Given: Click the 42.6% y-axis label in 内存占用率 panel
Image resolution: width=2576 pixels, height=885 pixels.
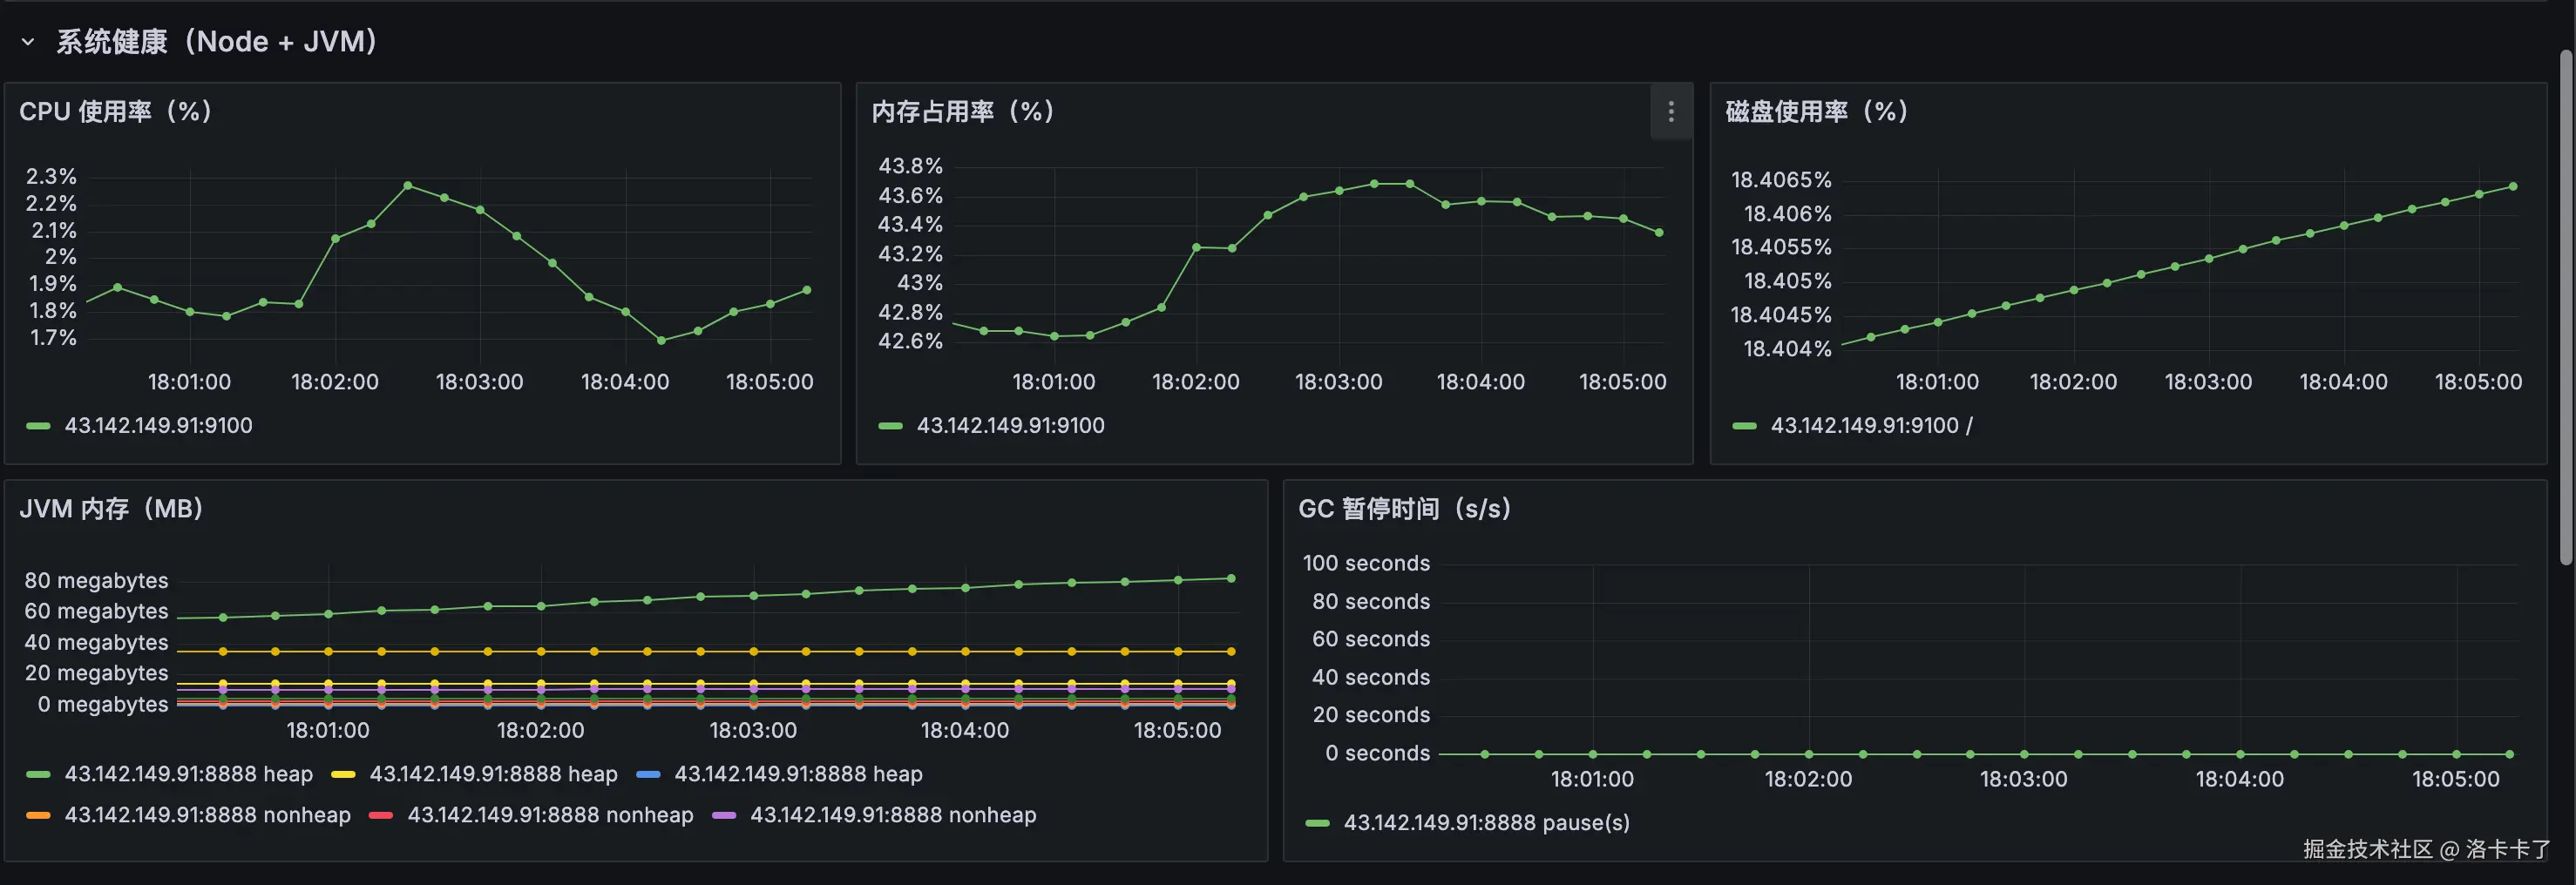Looking at the screenshot, I should (x=910, y=341).
